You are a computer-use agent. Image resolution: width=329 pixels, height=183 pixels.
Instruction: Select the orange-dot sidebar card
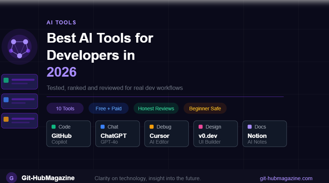[19, 121]
